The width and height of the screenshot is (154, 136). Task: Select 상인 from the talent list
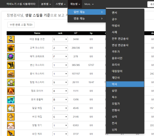tap(125, 91)
